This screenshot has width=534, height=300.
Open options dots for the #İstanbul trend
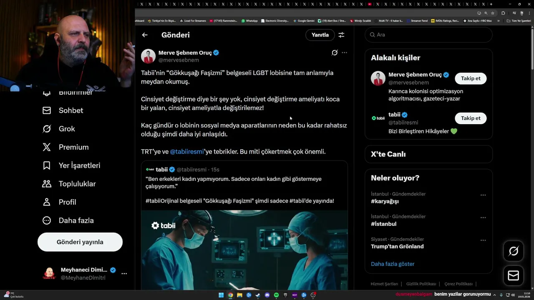483,217
